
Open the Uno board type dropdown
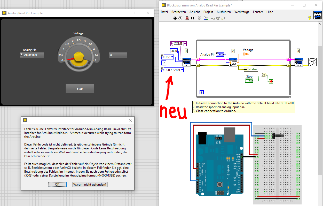(x=172, y=57)
